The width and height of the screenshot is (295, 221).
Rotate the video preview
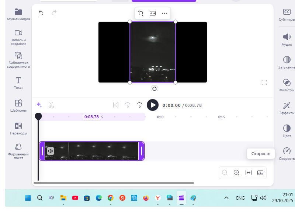155,89
